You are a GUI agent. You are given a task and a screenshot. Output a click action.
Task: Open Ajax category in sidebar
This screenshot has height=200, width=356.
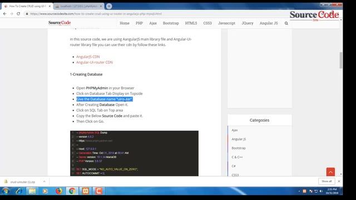pyautogui.click(x=235, y=130)
